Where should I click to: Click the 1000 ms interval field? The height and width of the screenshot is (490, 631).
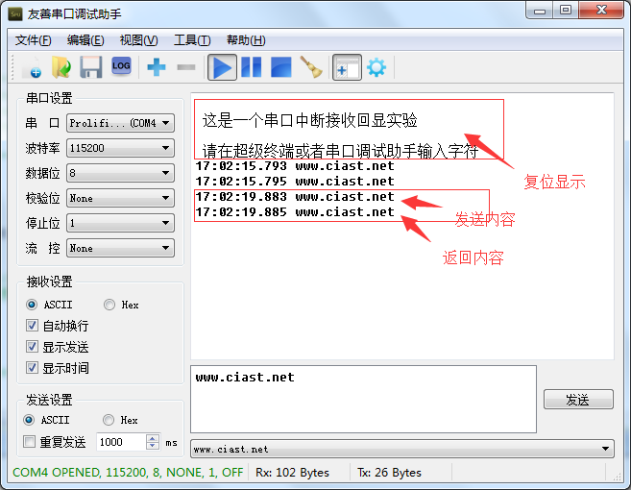tap(121, 442)
